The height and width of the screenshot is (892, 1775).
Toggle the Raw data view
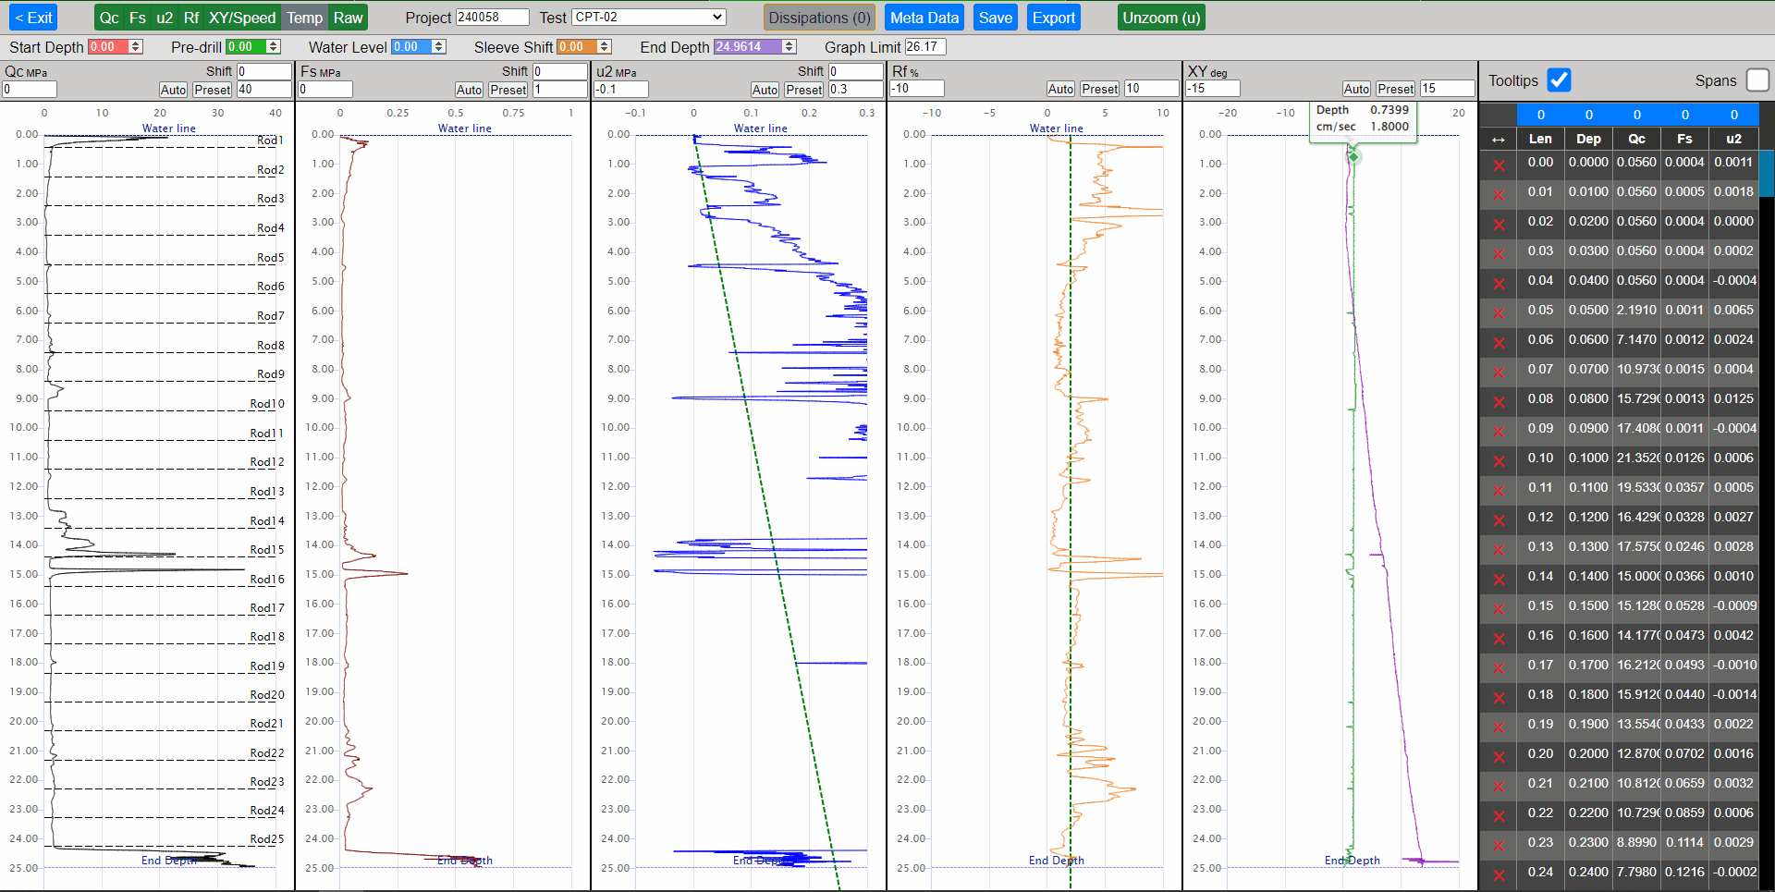(x=348, y=18)
